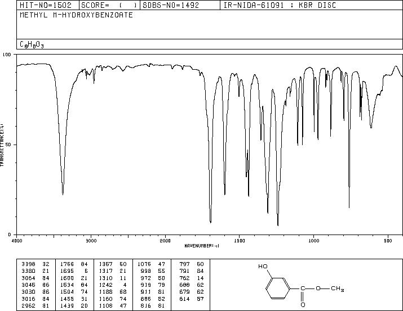Viewport: 403px width, 311px height.
Task: Click peak table entry 1600
Action: 74,278
